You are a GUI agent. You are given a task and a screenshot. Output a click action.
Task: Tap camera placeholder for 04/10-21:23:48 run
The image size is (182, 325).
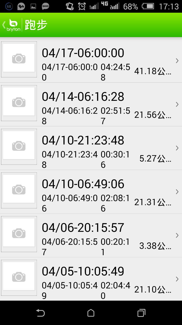[x=19, y=147]
